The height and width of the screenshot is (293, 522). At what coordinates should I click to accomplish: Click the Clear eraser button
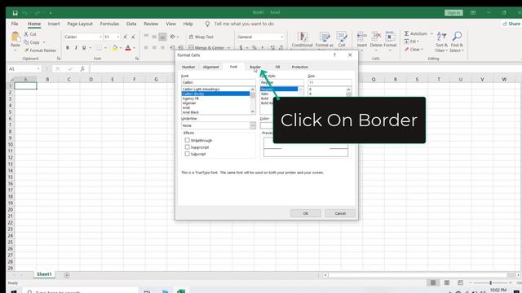pos(414,49)
